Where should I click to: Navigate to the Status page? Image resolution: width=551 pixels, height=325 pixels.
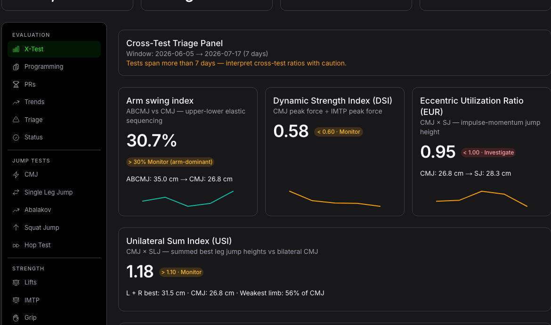54,138
